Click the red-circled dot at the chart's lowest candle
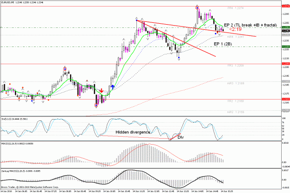The image size is (290, 193). point(96,105)
